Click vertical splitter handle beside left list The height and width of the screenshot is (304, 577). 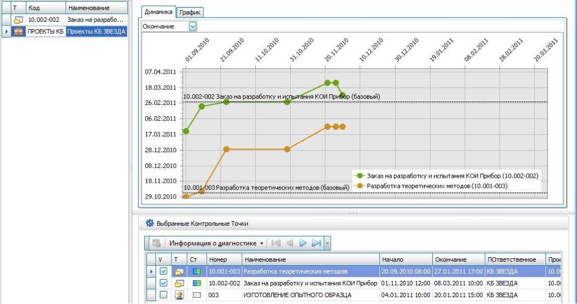coord(131,168)
